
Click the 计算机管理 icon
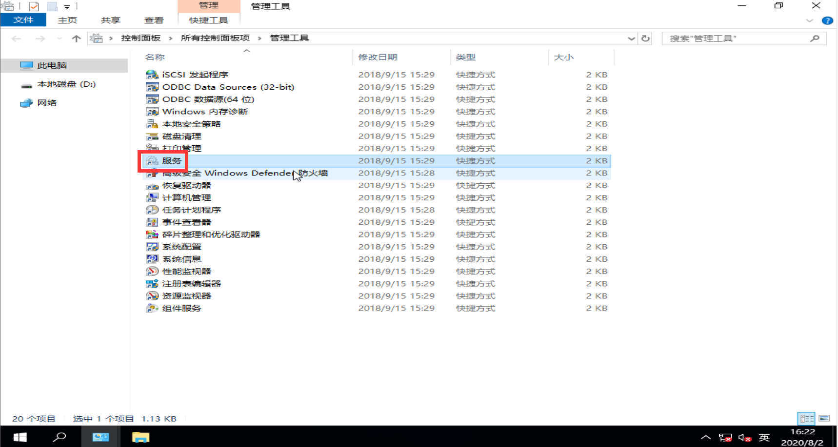152,197
